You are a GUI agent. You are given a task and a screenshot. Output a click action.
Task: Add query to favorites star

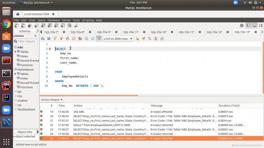pyautogui.click(x=137, y=39)
